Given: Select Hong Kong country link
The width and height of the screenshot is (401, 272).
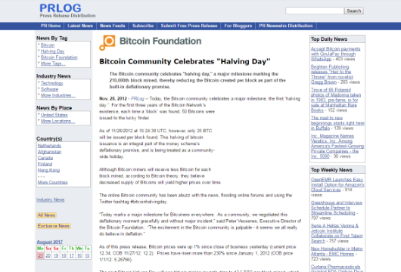Looking at the screenshot, I should coord(48,170).
